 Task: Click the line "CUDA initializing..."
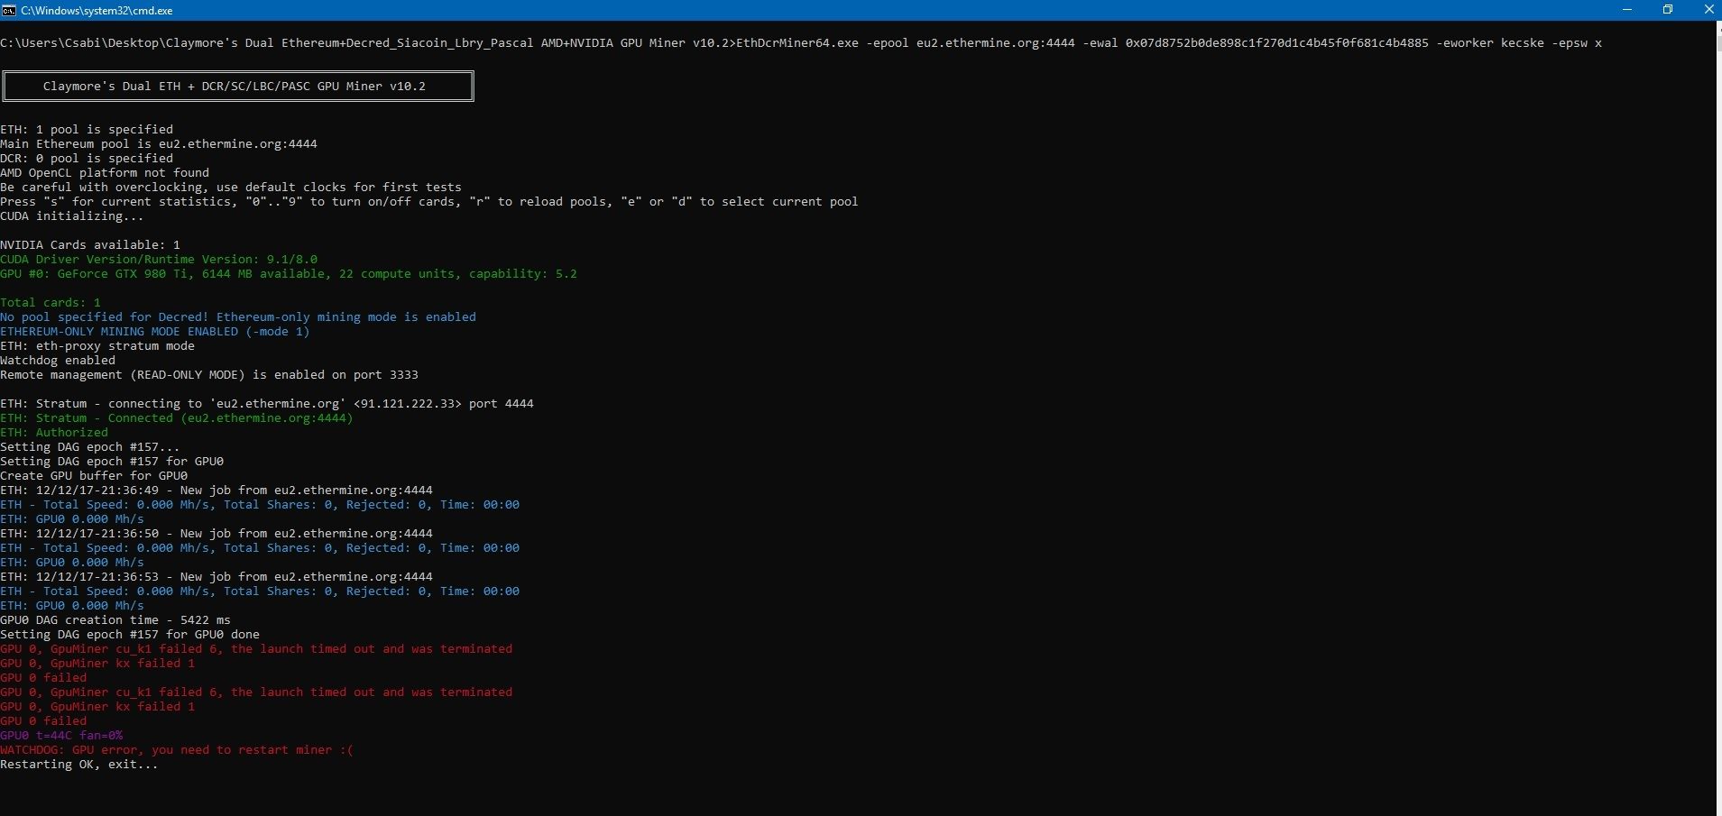(x=72, y=216)
